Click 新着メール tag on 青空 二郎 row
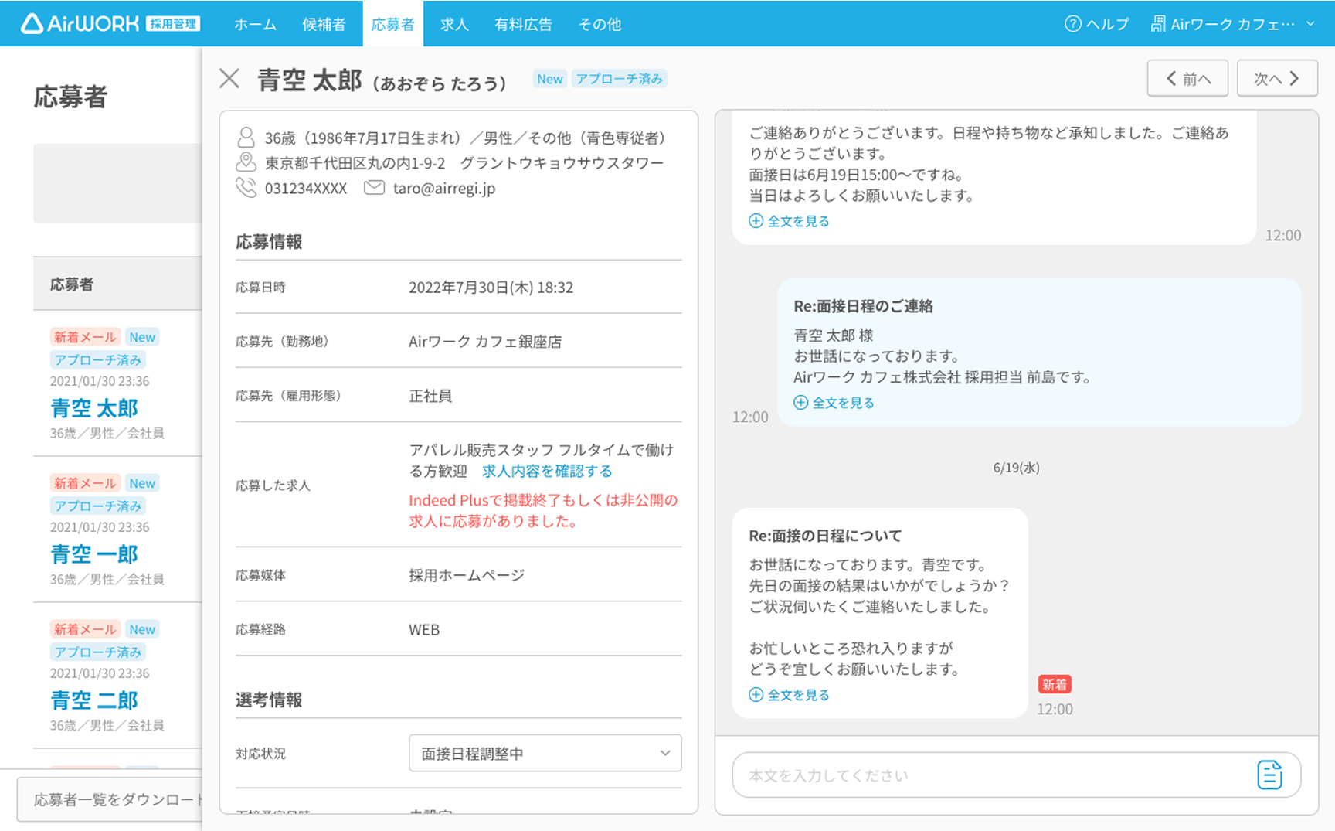This screenshot has width=1335, height=831. [85, 629]
